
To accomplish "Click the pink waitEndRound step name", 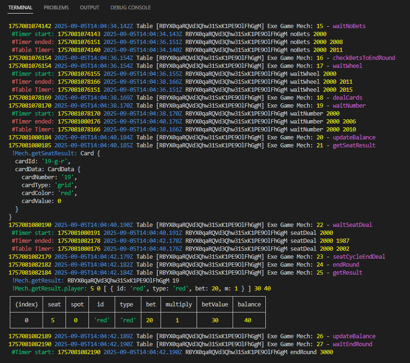I will [x=352, y=344].
